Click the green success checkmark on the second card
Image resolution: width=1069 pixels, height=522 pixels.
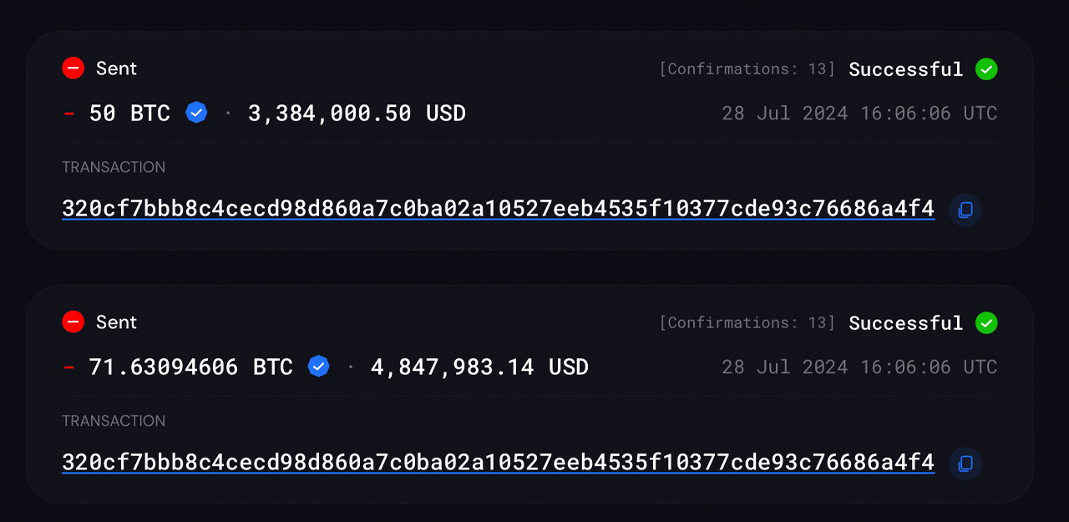(985, 323)
